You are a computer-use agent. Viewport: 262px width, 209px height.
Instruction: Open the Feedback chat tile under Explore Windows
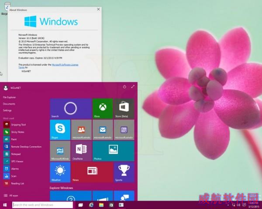coord(124,196)
